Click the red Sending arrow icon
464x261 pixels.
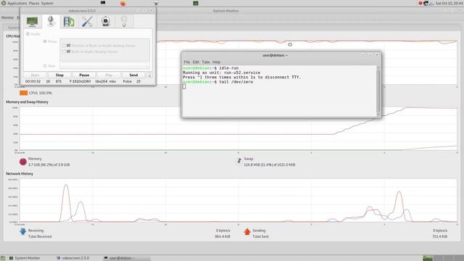click(x=247, y=231)
